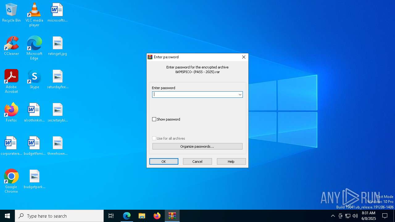This screenshot has height=222, width=395.
Task: Confirm password with the OK button
Action: click(164, 162)
